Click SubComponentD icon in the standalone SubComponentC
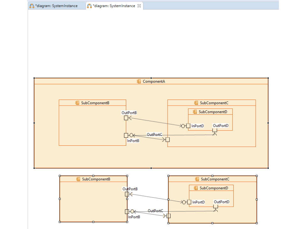This screenshot has height=229, width=306. click(x=196, y=188)
